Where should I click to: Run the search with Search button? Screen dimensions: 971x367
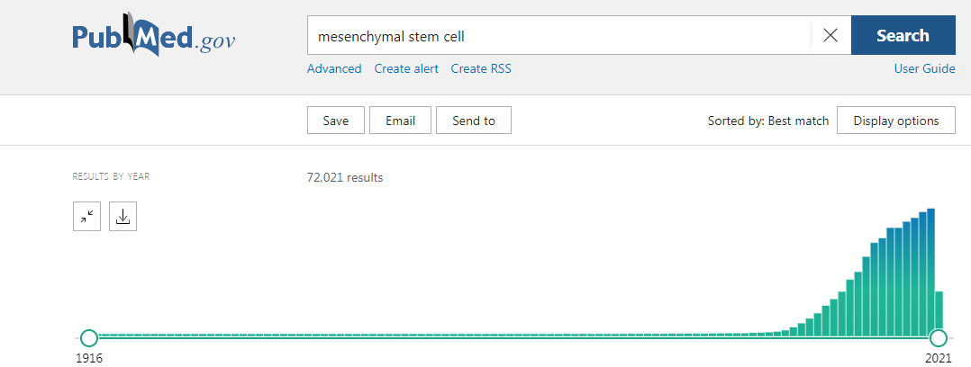pos(903,35)
